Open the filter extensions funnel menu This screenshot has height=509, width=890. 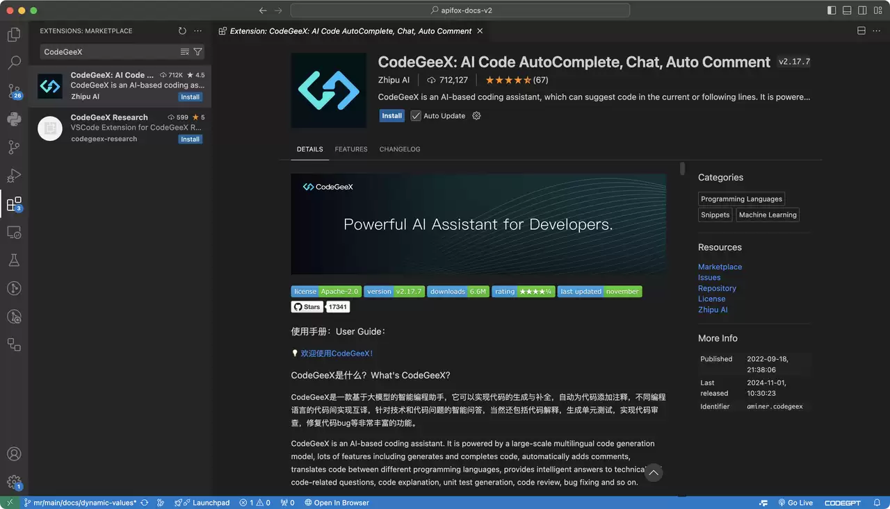pyautogui.click(x=197, y=52)
